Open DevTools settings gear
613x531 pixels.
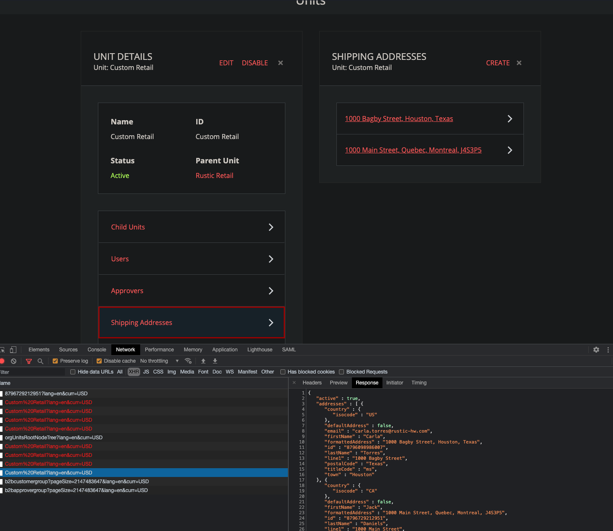(x=596, y=350)
